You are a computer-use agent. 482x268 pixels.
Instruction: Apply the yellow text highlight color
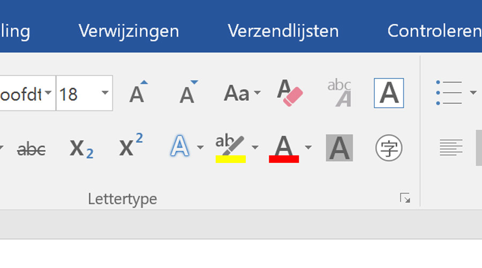pyautogui.click(x=230, y=148)
